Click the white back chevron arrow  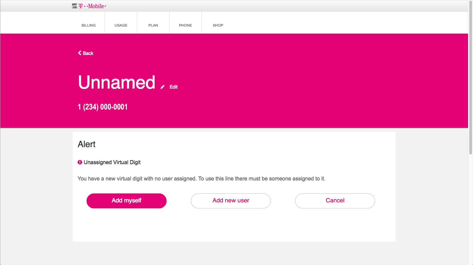click(80, 53)
